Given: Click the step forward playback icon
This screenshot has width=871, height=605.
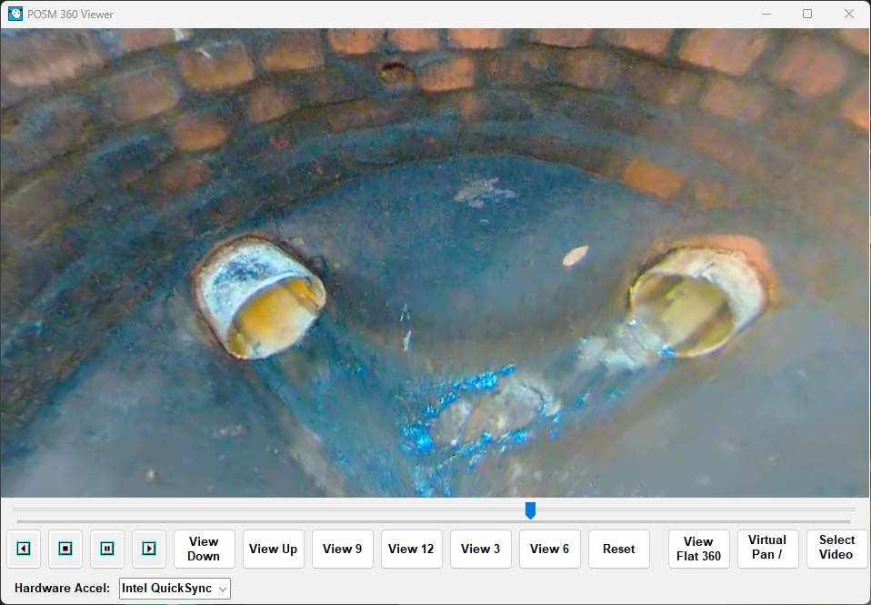Looking at the screenshot, I should pos(149,549).
